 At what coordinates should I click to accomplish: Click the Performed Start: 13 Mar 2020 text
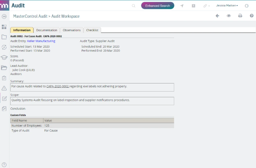[x=30, y=51]
